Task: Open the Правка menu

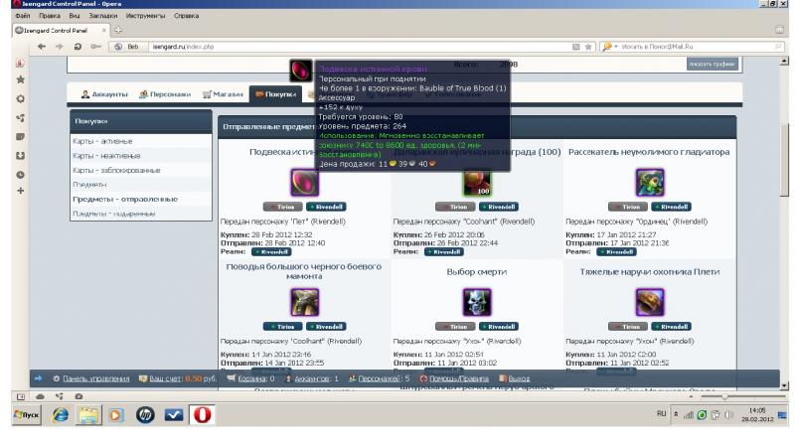Action: tap(49, 16)
